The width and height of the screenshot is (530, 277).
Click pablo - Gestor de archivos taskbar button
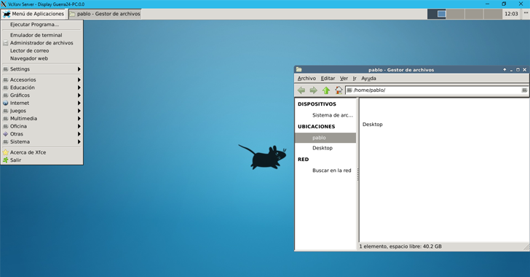point(105,14)
